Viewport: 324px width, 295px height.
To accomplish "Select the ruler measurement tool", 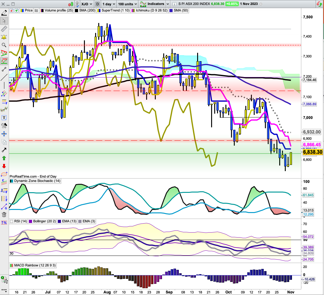I will (x=4, y=29).
